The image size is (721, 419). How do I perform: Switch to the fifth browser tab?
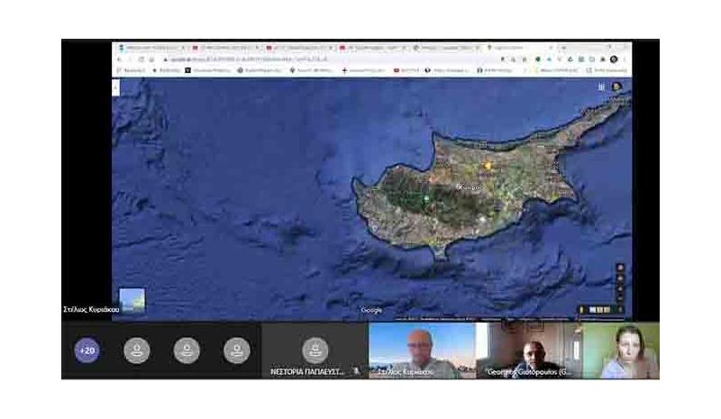446,48
